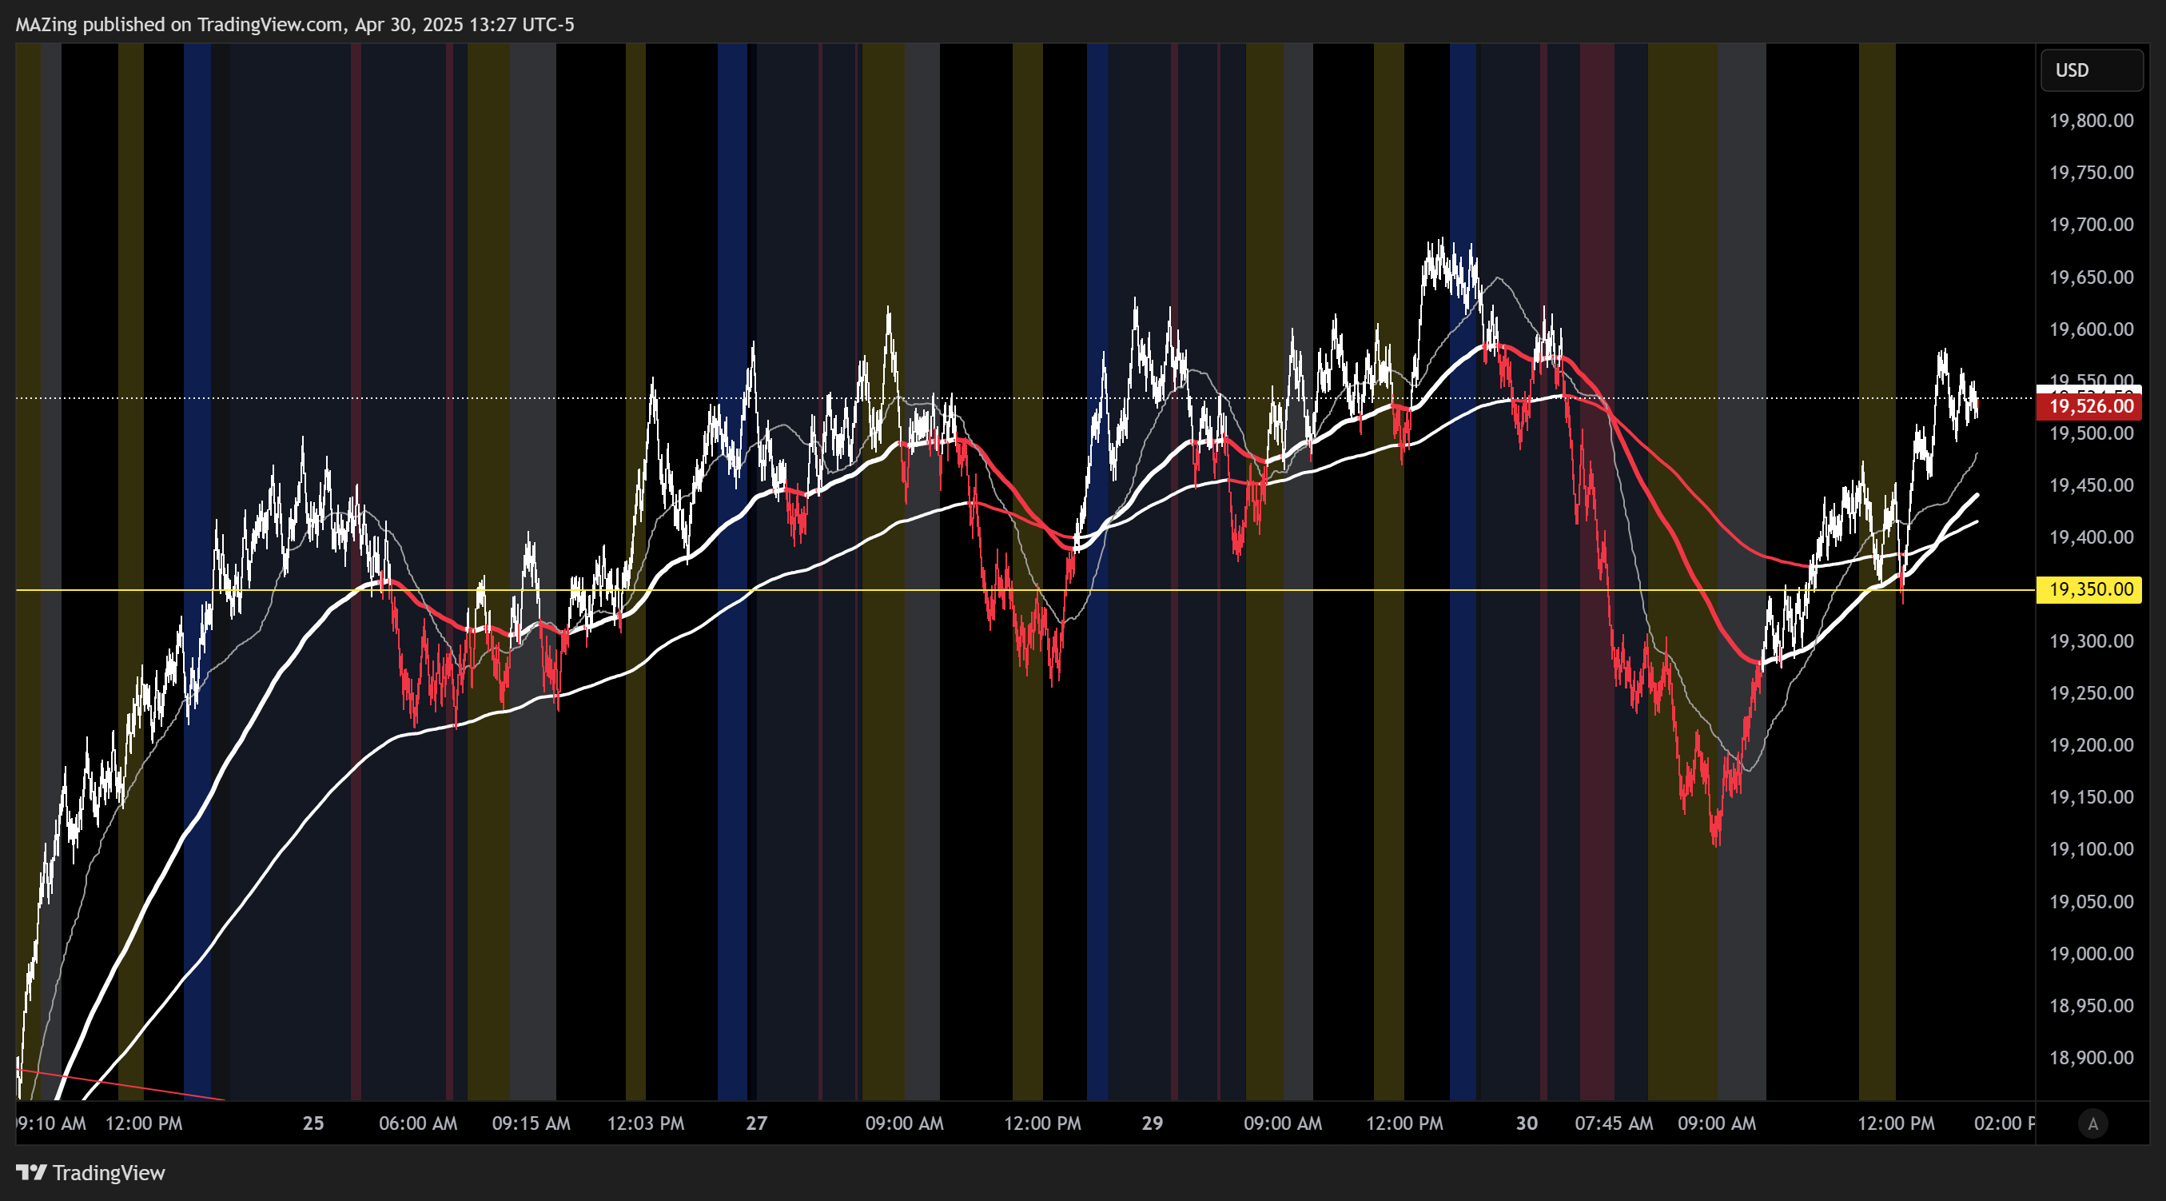The width and height of the screenshot is (2166, 1201).
Task: Click the date label 27 on time axis
Action: [757, 1123]
